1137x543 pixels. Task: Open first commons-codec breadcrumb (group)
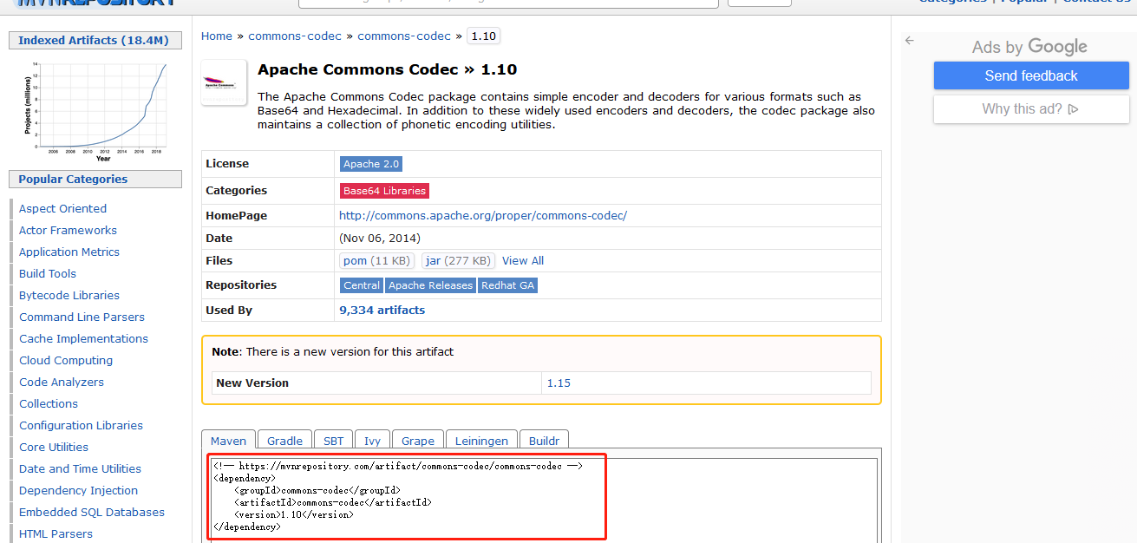295,36
